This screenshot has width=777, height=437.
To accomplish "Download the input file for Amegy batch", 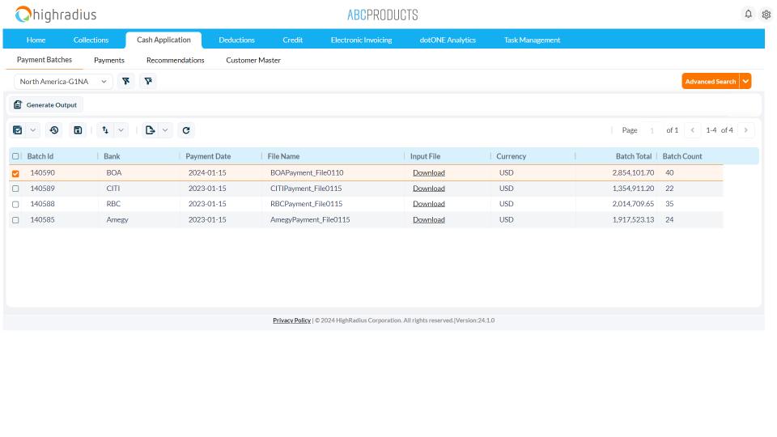I will (428, 219).
